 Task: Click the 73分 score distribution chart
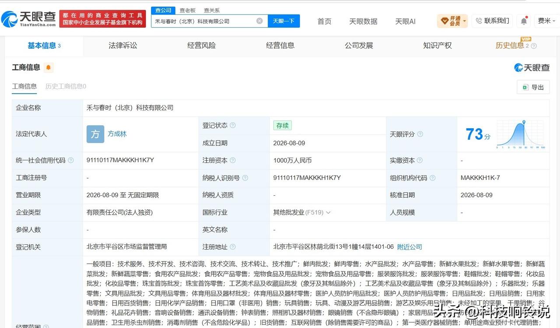point(521,134)
